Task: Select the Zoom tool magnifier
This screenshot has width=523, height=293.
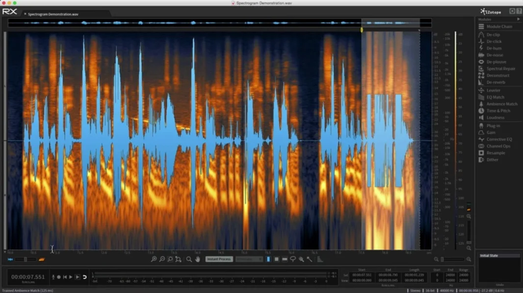Action: (188, 259)
